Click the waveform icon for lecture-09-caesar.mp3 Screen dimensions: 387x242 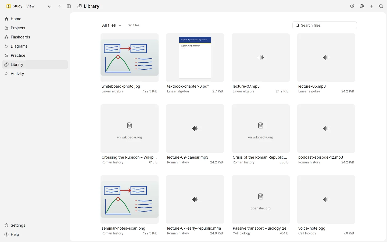tap(195, 128)
